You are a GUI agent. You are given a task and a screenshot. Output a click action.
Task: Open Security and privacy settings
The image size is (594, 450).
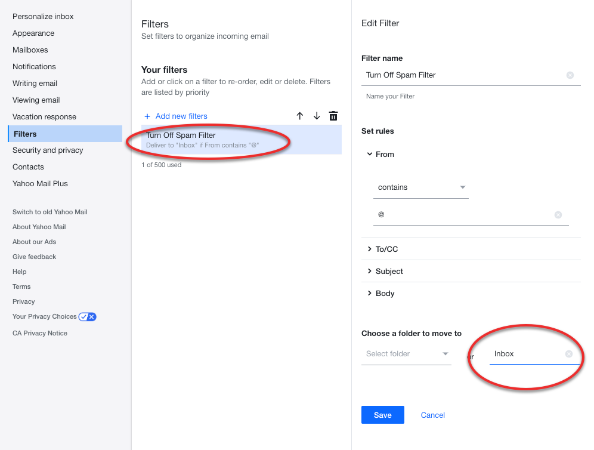(x=48, y=150)
